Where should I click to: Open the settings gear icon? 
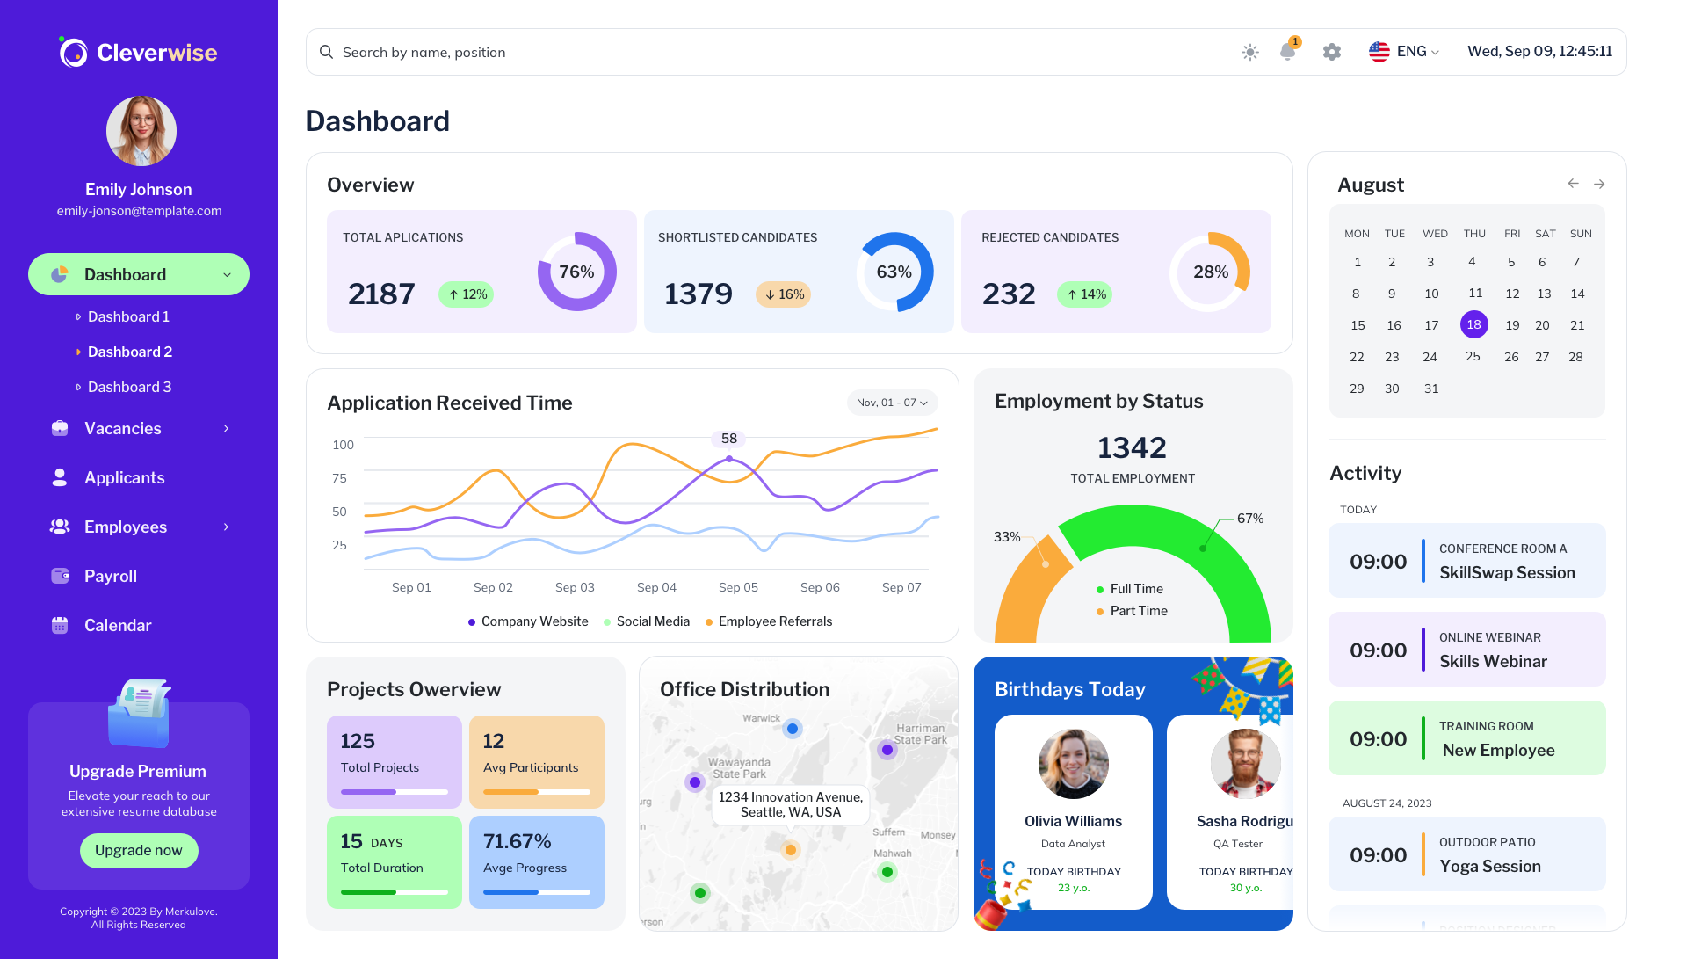pyautogui.click(x=1331, y=52)
